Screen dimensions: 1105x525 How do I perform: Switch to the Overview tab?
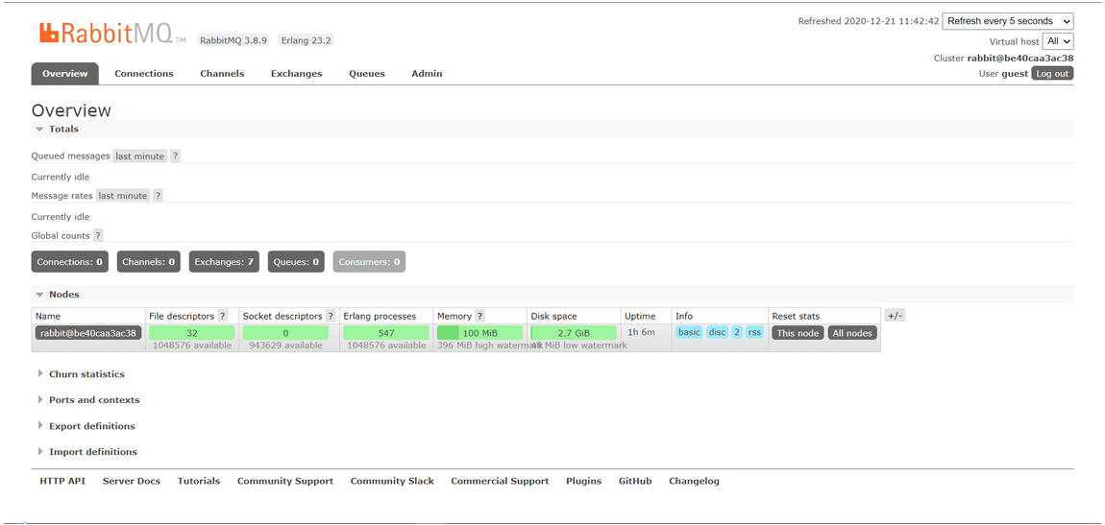64,74
